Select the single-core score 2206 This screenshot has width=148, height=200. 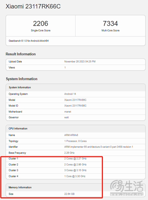pos(41,23)
